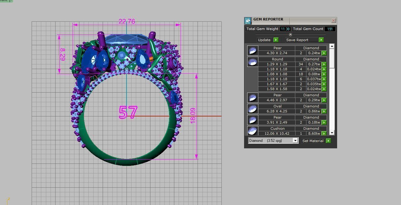Close the Gem Reporter panel

coord(333,21)
